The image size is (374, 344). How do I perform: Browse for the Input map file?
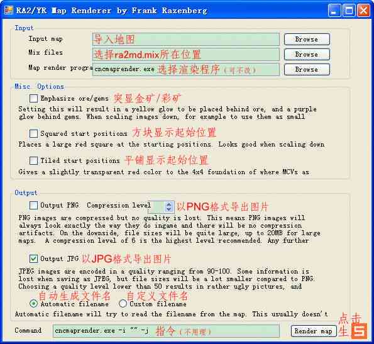pyautogui.click(x=307, y=40)
